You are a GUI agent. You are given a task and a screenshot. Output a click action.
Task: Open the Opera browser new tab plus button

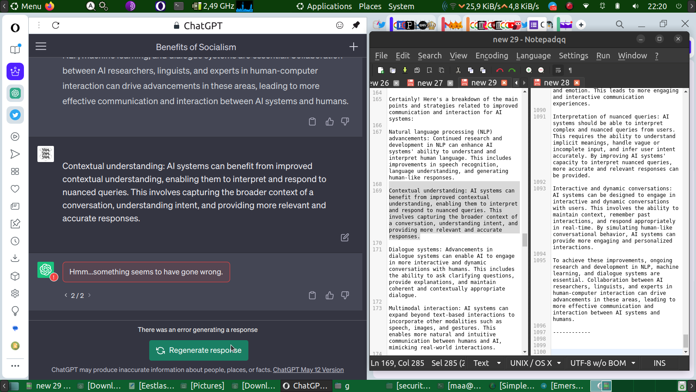coord(581,25)
